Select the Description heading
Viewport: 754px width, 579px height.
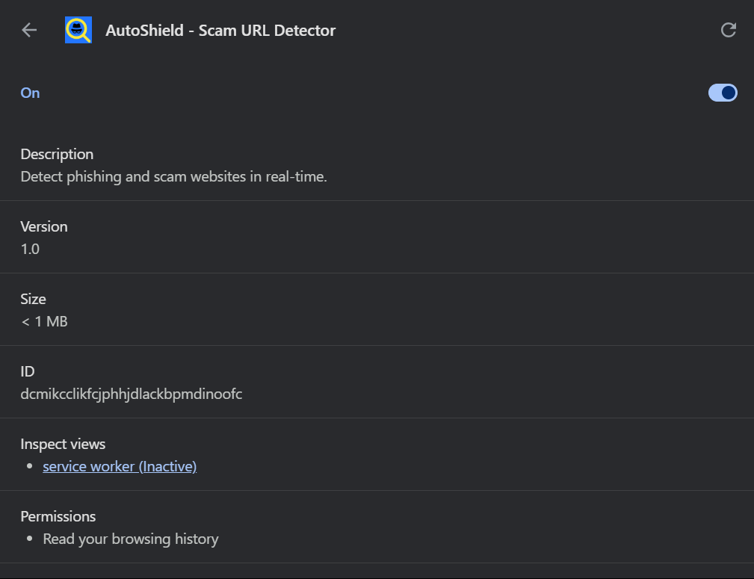[x=57, y=154]
